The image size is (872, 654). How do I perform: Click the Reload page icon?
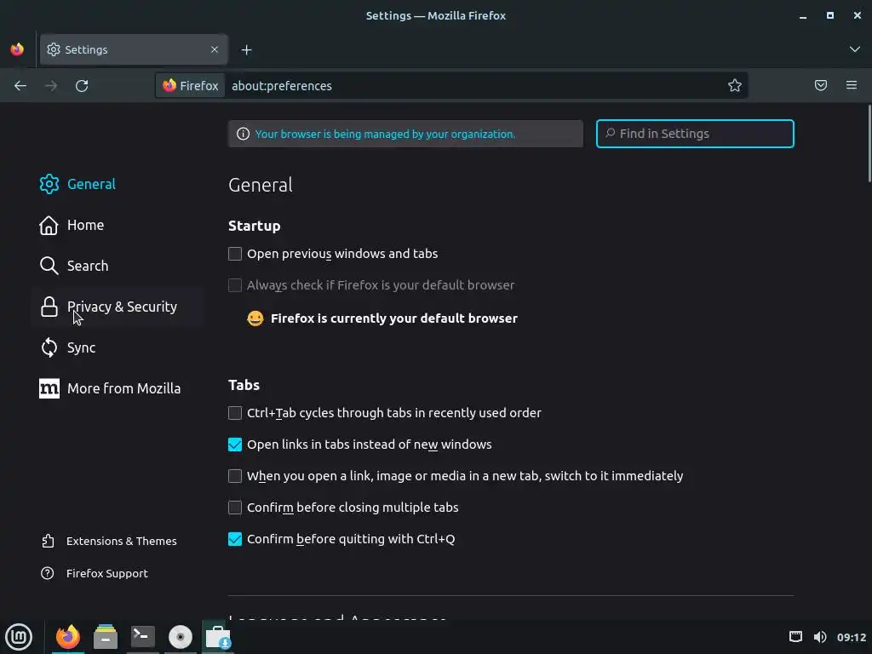click(x=82, y=85)
